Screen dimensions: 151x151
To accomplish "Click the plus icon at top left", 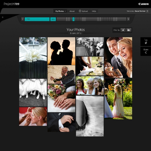I will tap(3, 17).
